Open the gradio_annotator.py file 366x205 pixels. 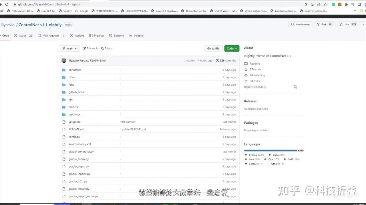coord(81,152)
